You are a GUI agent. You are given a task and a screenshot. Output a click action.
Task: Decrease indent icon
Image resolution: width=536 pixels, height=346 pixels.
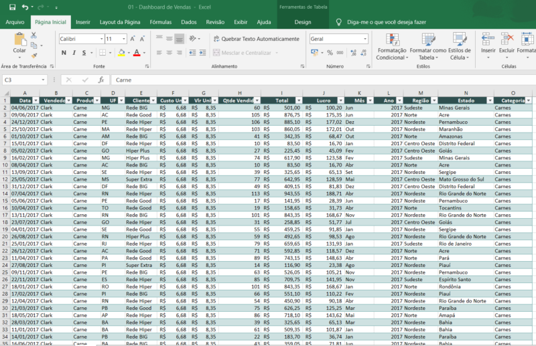click(192, 53)
